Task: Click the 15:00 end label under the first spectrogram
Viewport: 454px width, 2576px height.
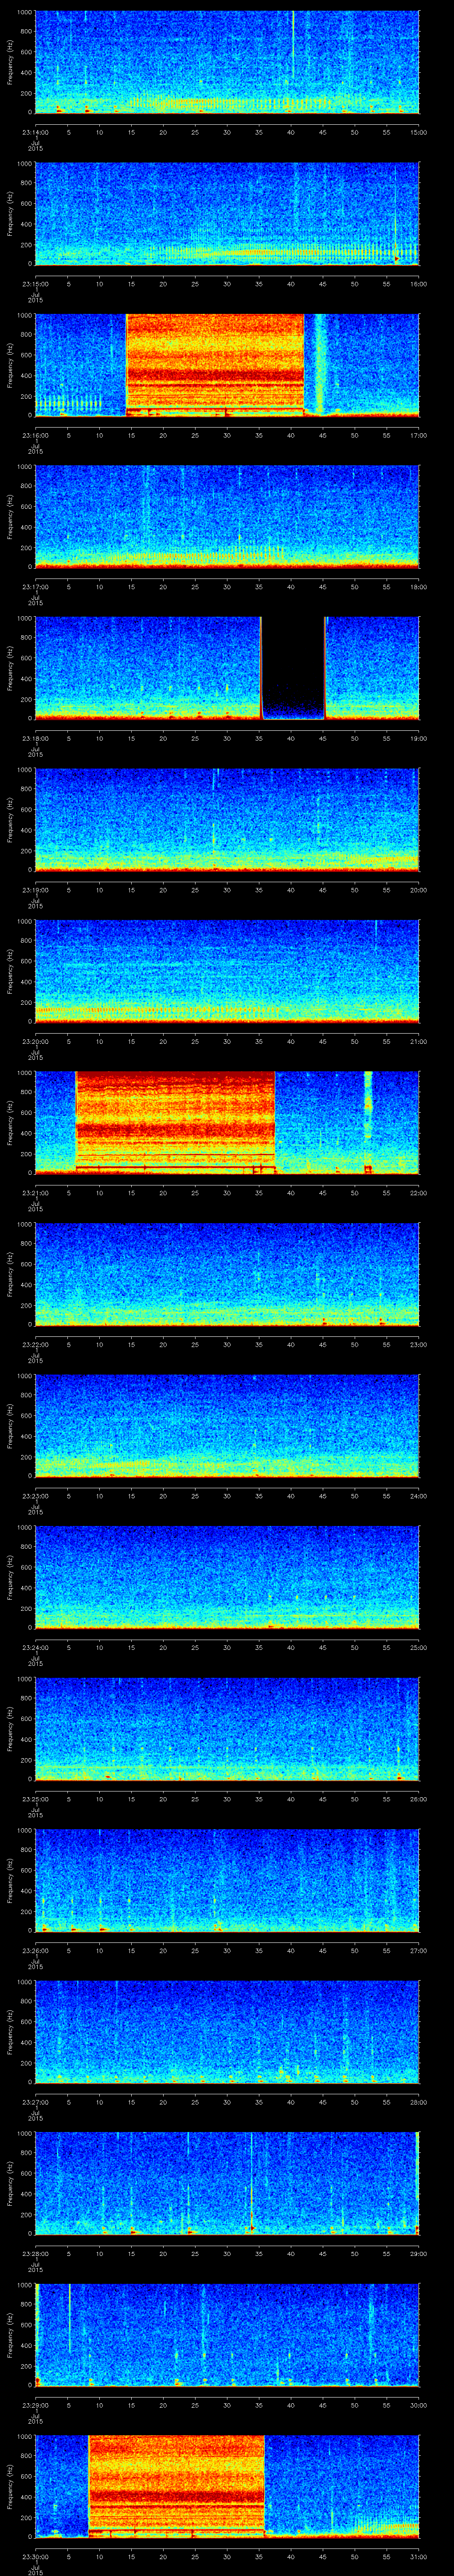Action: click(419, 132)
